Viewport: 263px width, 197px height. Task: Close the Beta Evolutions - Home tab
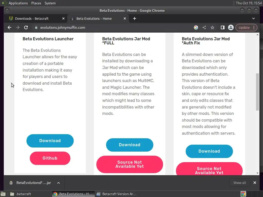click(125, 18)
